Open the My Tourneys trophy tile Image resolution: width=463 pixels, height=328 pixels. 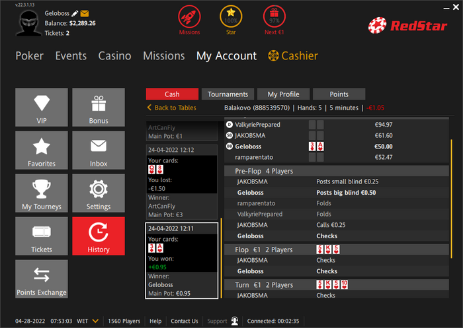click(42, 193)
